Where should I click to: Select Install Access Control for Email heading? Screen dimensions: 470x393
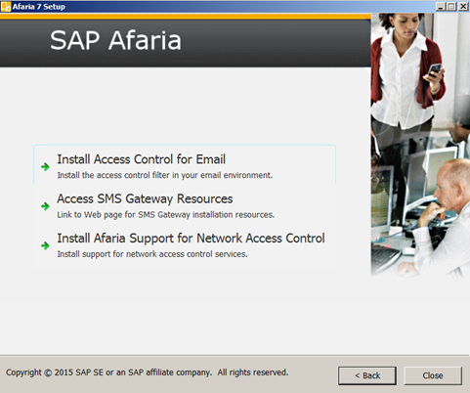coord(142,159)
